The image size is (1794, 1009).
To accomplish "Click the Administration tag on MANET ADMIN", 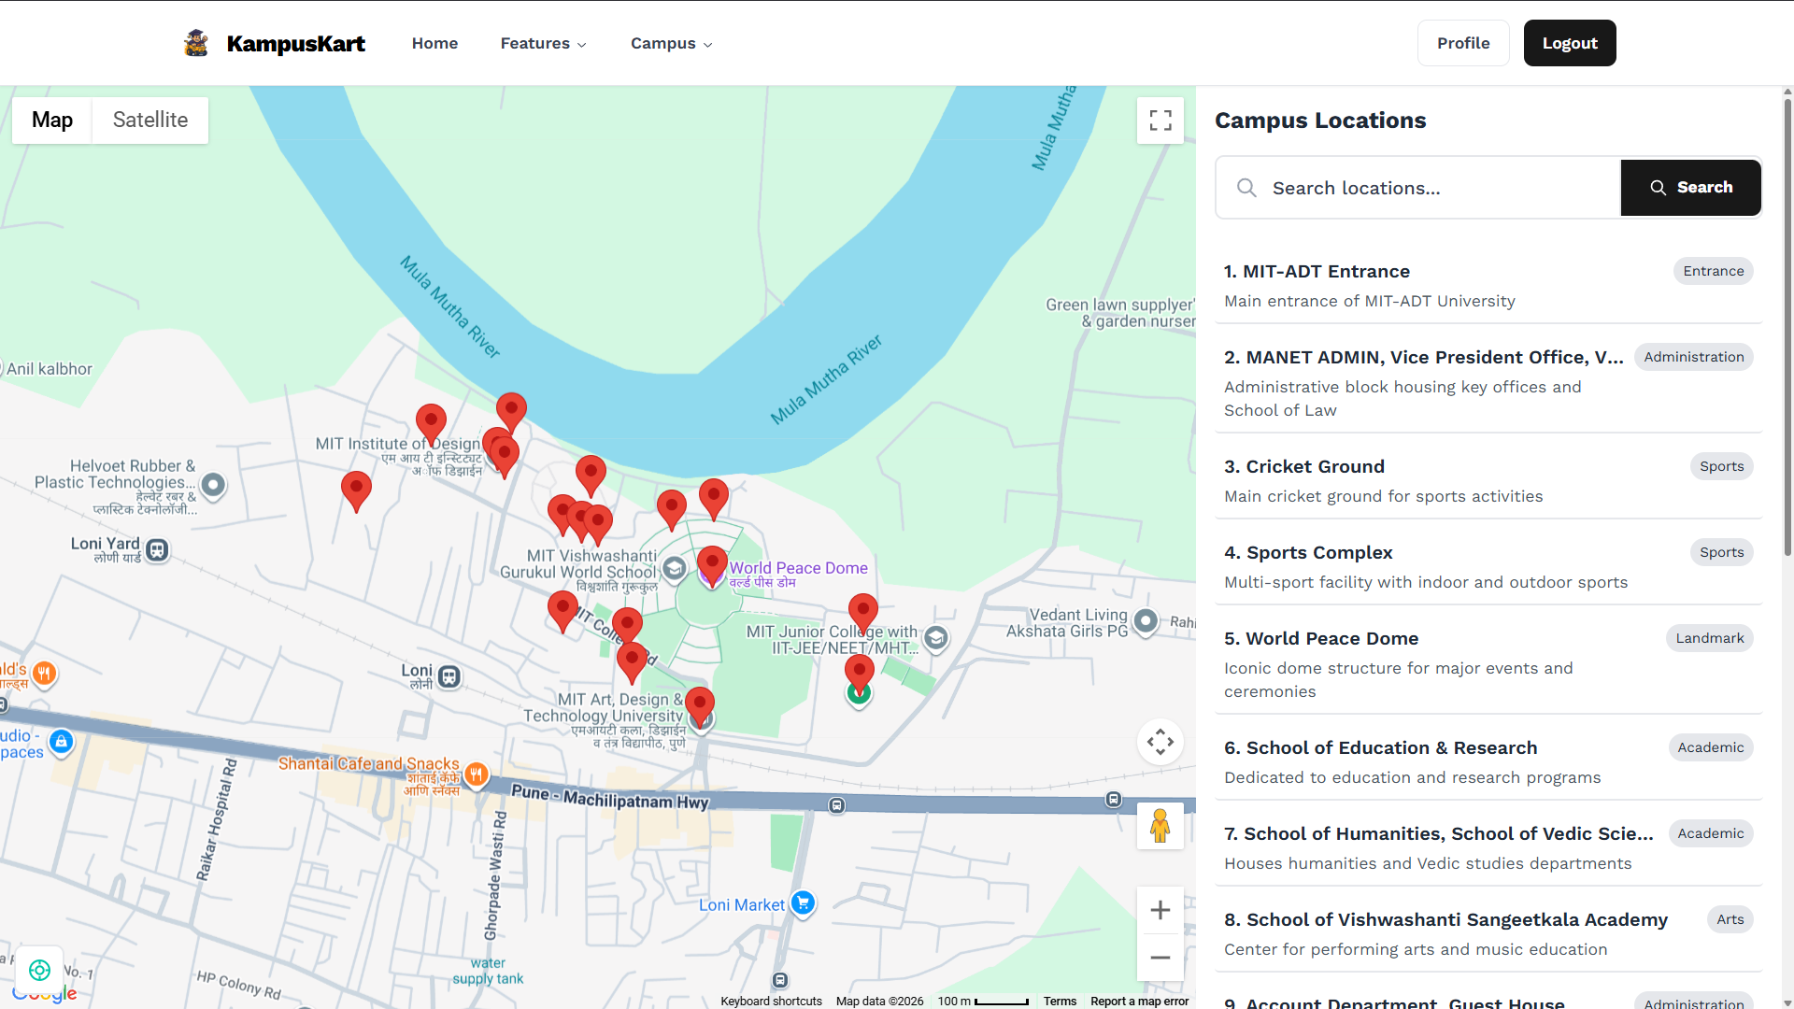I will (1694, 357).
